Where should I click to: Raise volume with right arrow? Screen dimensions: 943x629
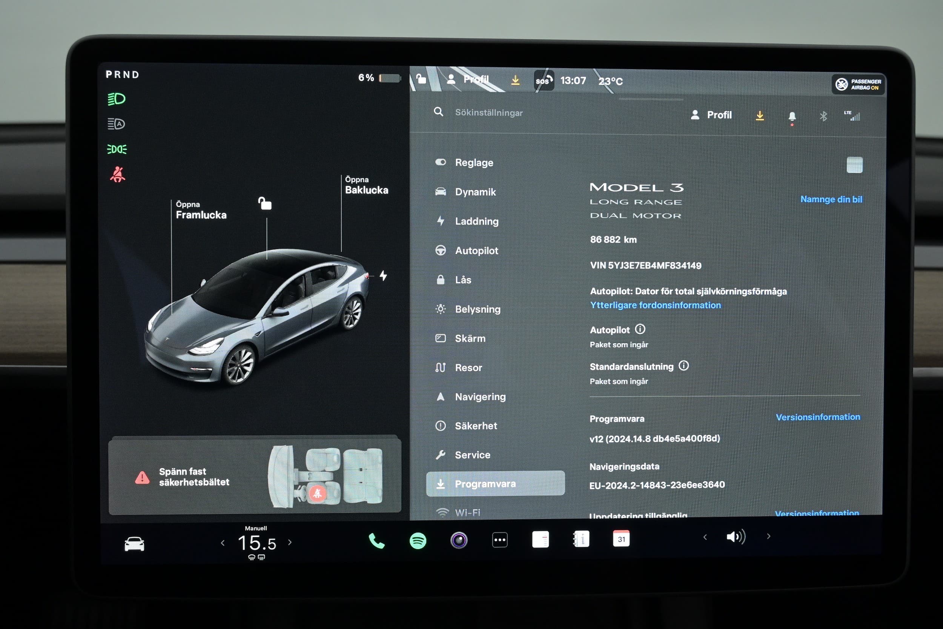coord(769,536)
